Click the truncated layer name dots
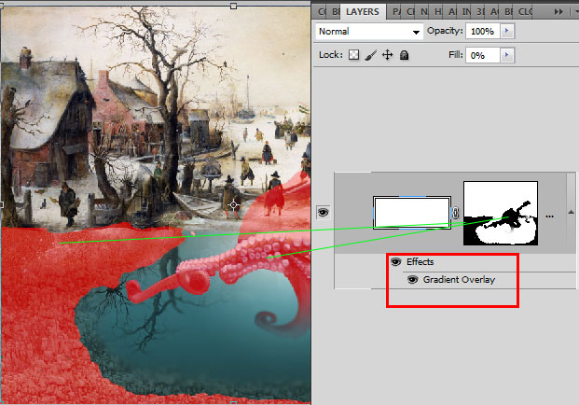 549,216
